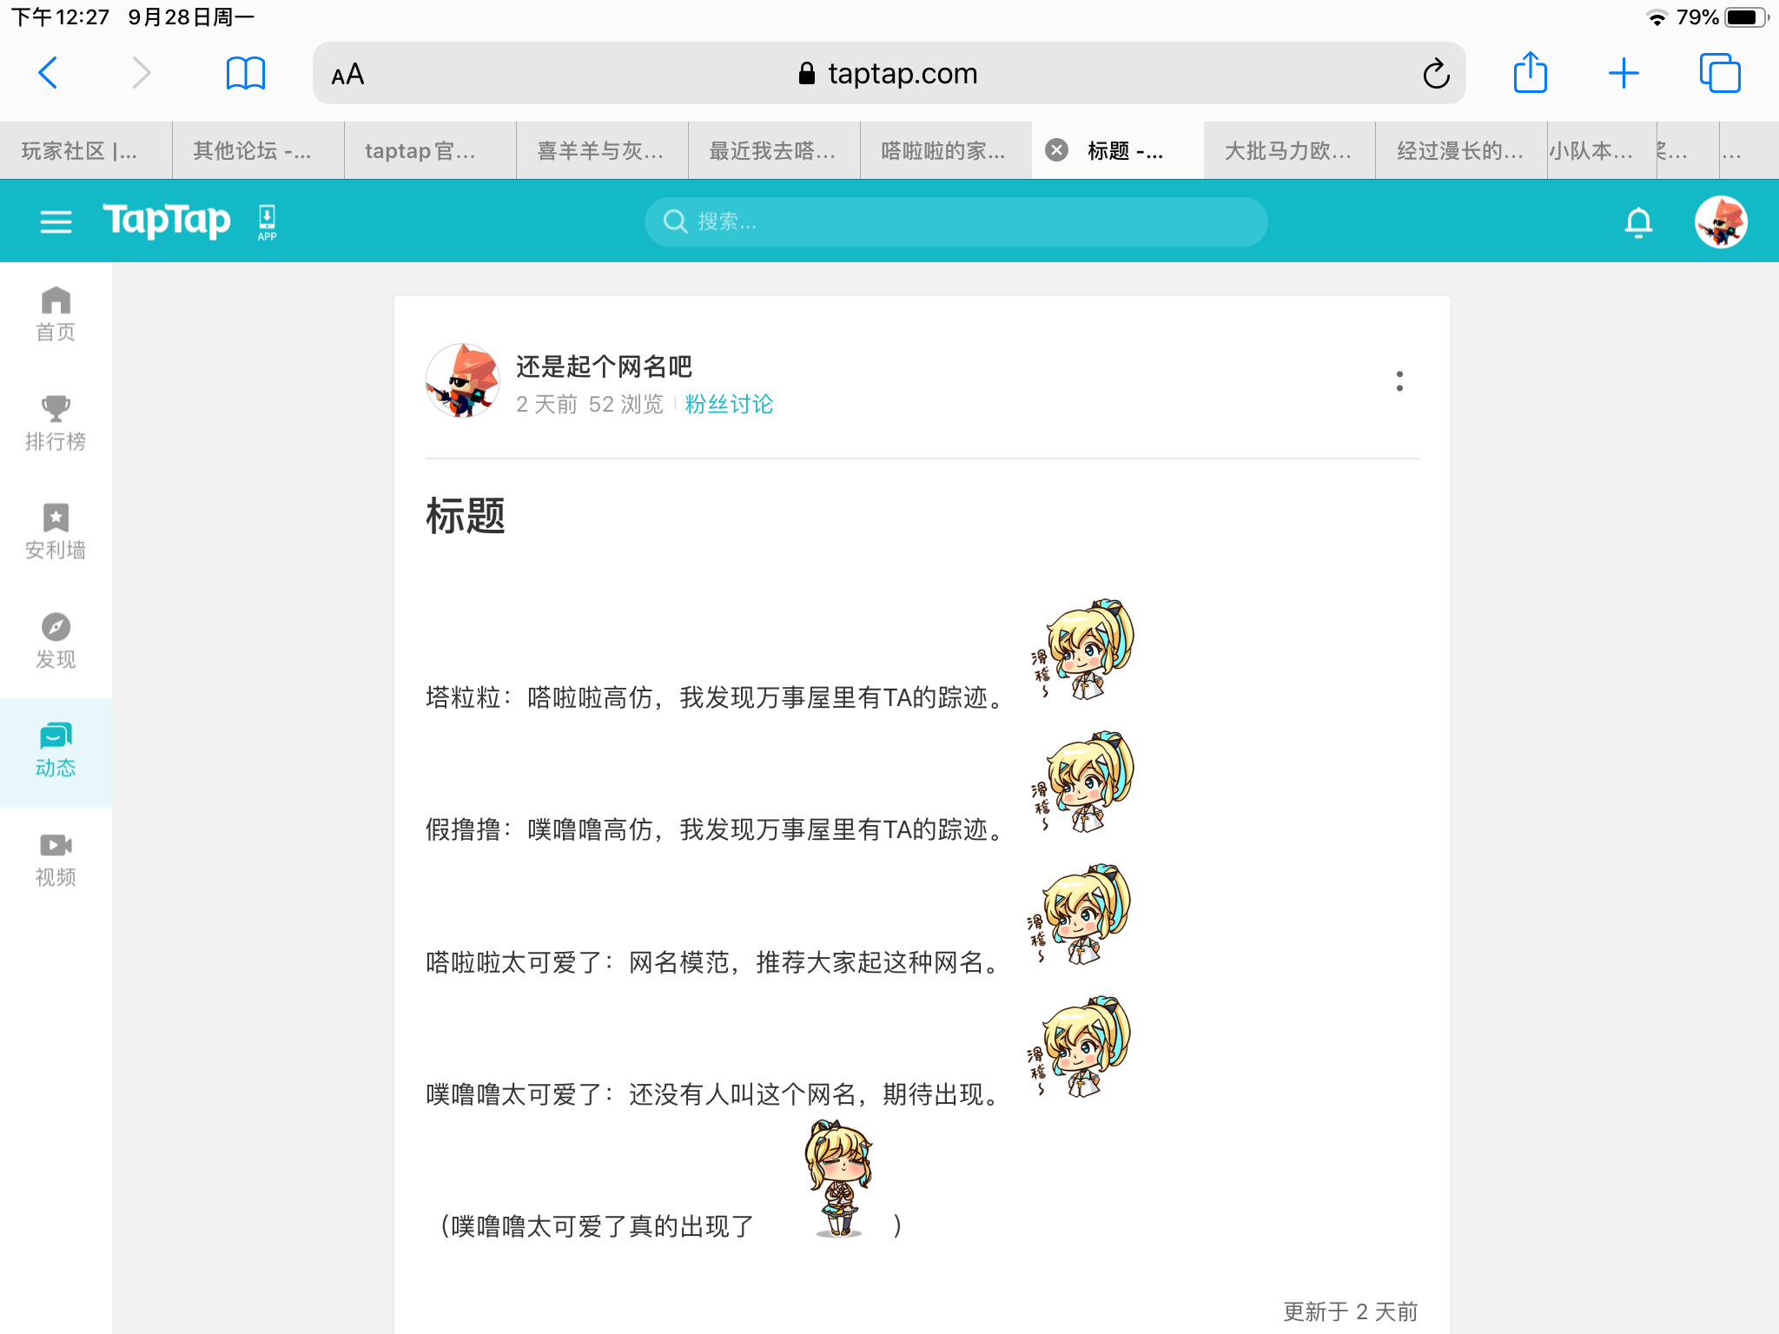The width and height of the screenshot is (1779, 1334).
Task: Add a new Safari tab
Action: pos(1624,73)
